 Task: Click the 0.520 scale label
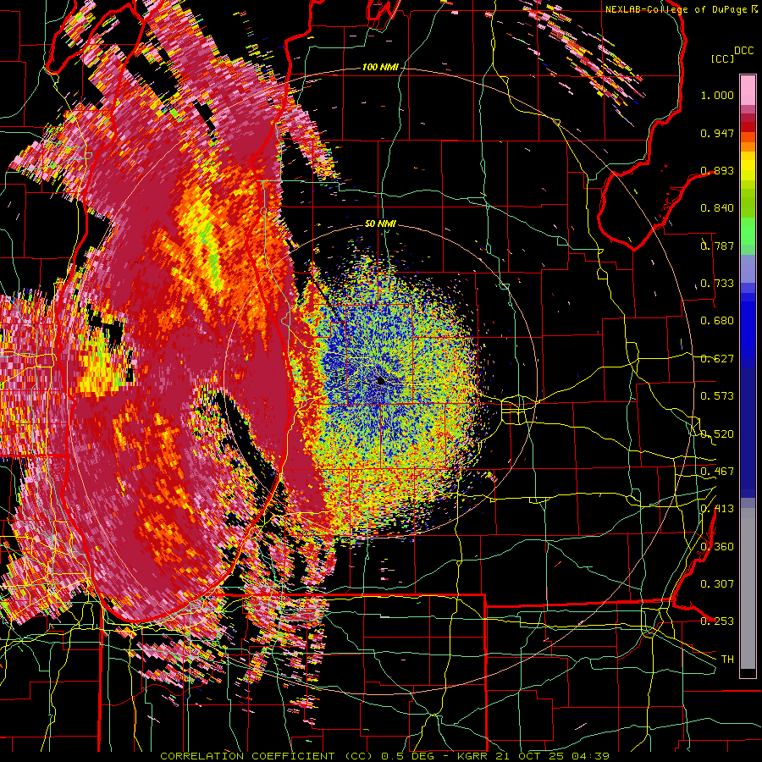(717, 434)
